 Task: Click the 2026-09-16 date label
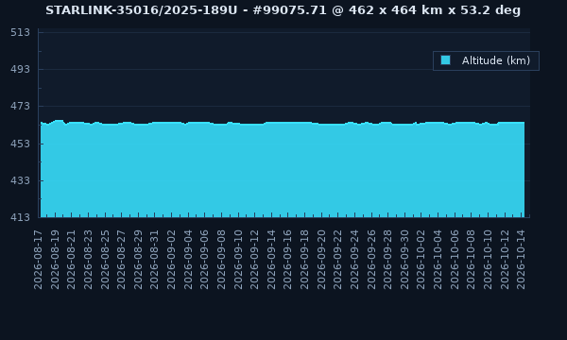[287, 260]
